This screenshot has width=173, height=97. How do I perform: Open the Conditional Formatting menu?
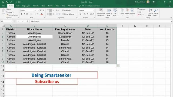101,12
